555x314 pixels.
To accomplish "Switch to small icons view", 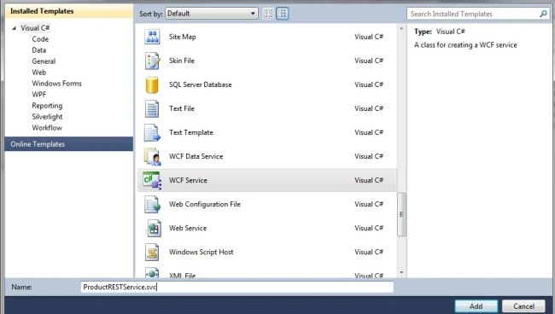I will point(268,14).
